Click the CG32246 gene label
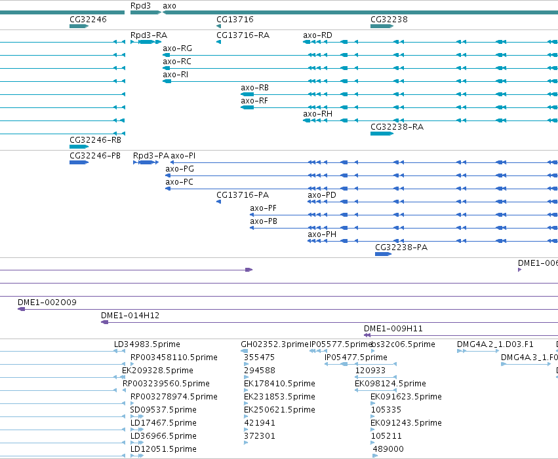The height and width of the screenshot is (459, 558). (x=88, y=19)
